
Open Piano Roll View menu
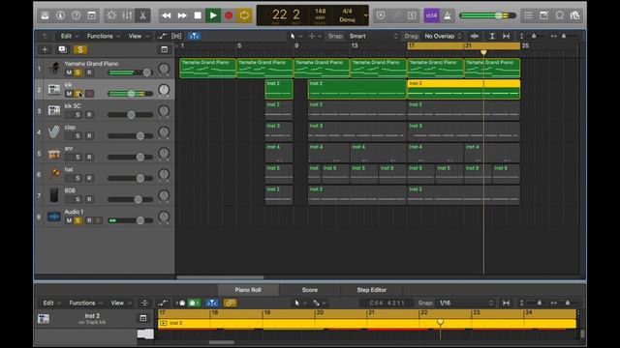(120, 303)
